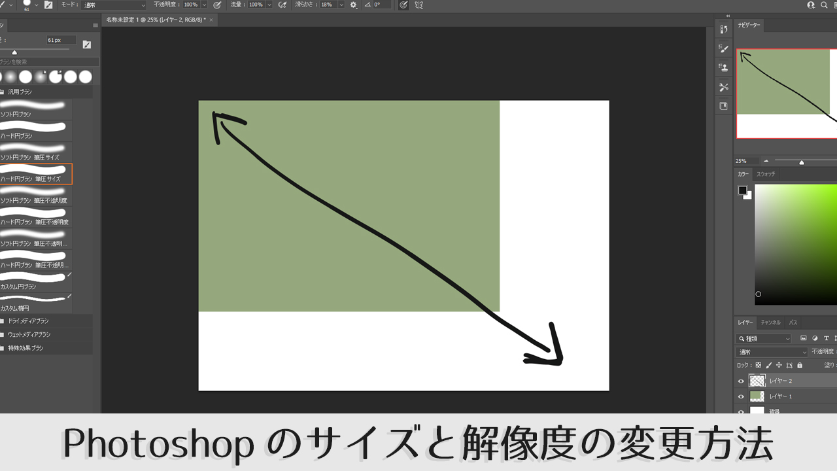Expand the 不透明度 opacity slider arrow
Viewport: 837px width, 471px height.
204,5
